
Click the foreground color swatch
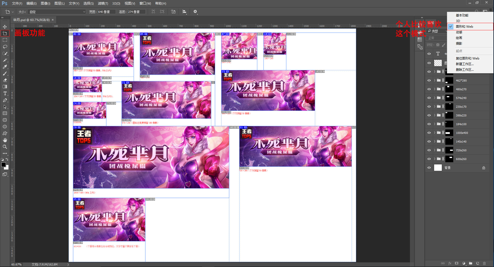coord(4,165)
